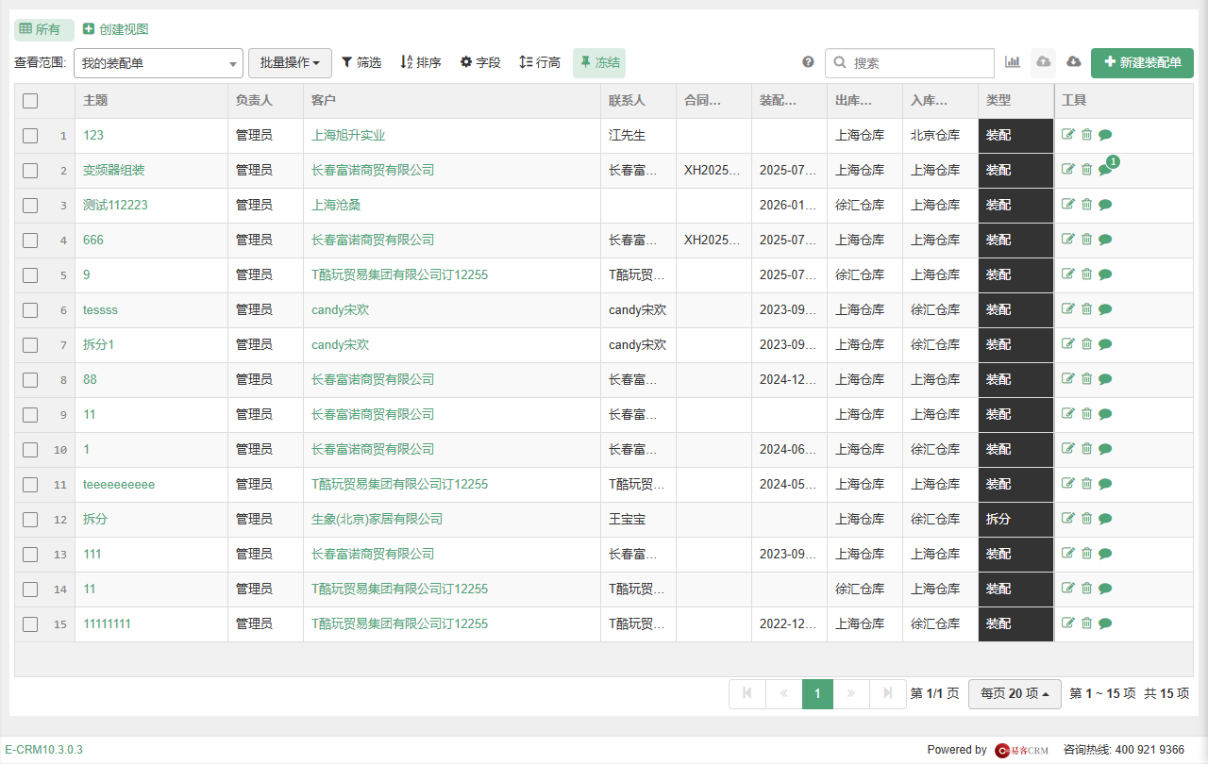Switch to the 所有 view tab
The width and height of the screenshot is (1208, 764).
tap(44, 29)
